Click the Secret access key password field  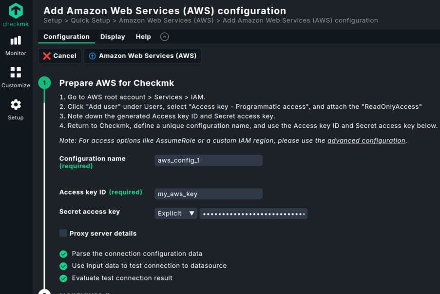click(x=253, y=214)
